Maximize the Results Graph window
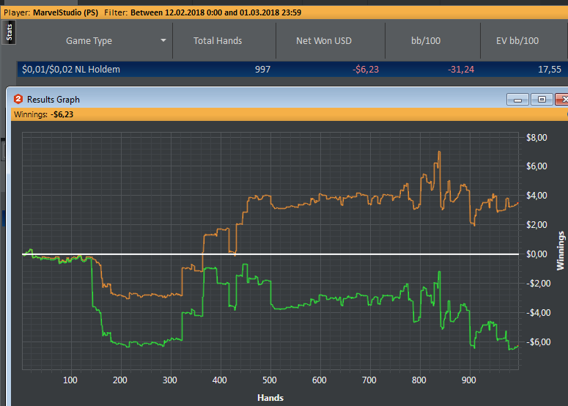568x406 pixels. pyautogui.click(x=542, y=99)
